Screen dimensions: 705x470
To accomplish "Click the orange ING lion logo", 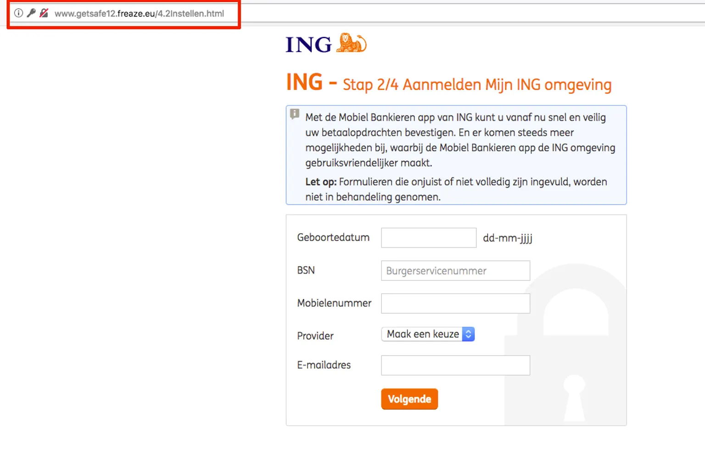I will point(352,43).
